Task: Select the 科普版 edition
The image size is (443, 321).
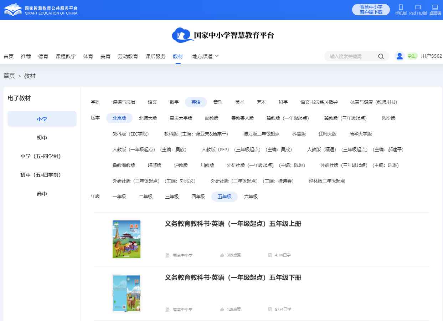Action: pyautogui.click(x=299, y=134)
